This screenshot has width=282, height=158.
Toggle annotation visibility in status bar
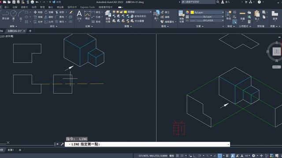click(x=233, y=156)
